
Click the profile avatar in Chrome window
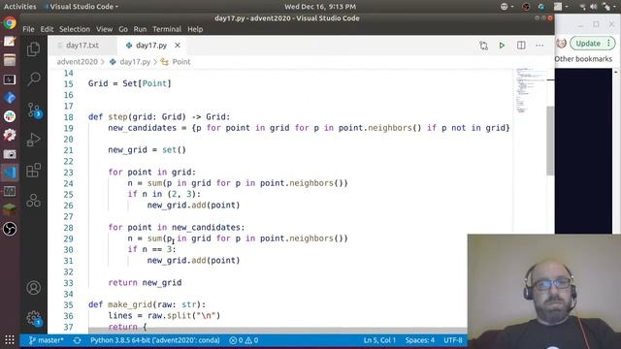tap(561, 43)
